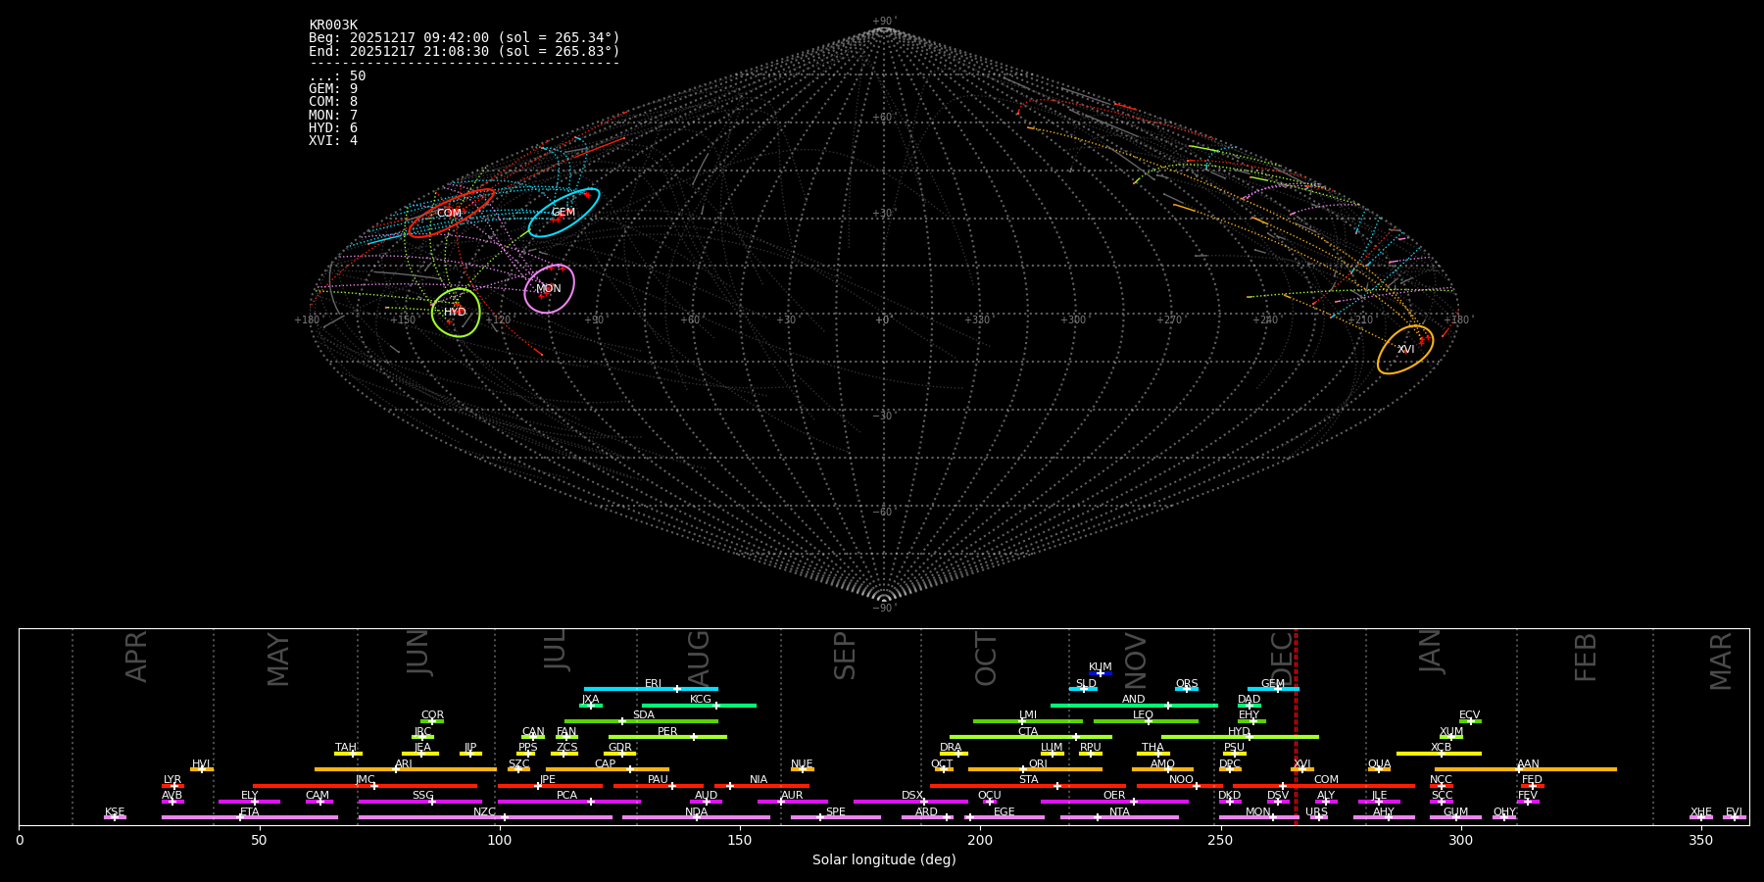Click the AUG month label
This screenshot has width=1764, height=882.
pyautogui.click(x=698, y=659)
